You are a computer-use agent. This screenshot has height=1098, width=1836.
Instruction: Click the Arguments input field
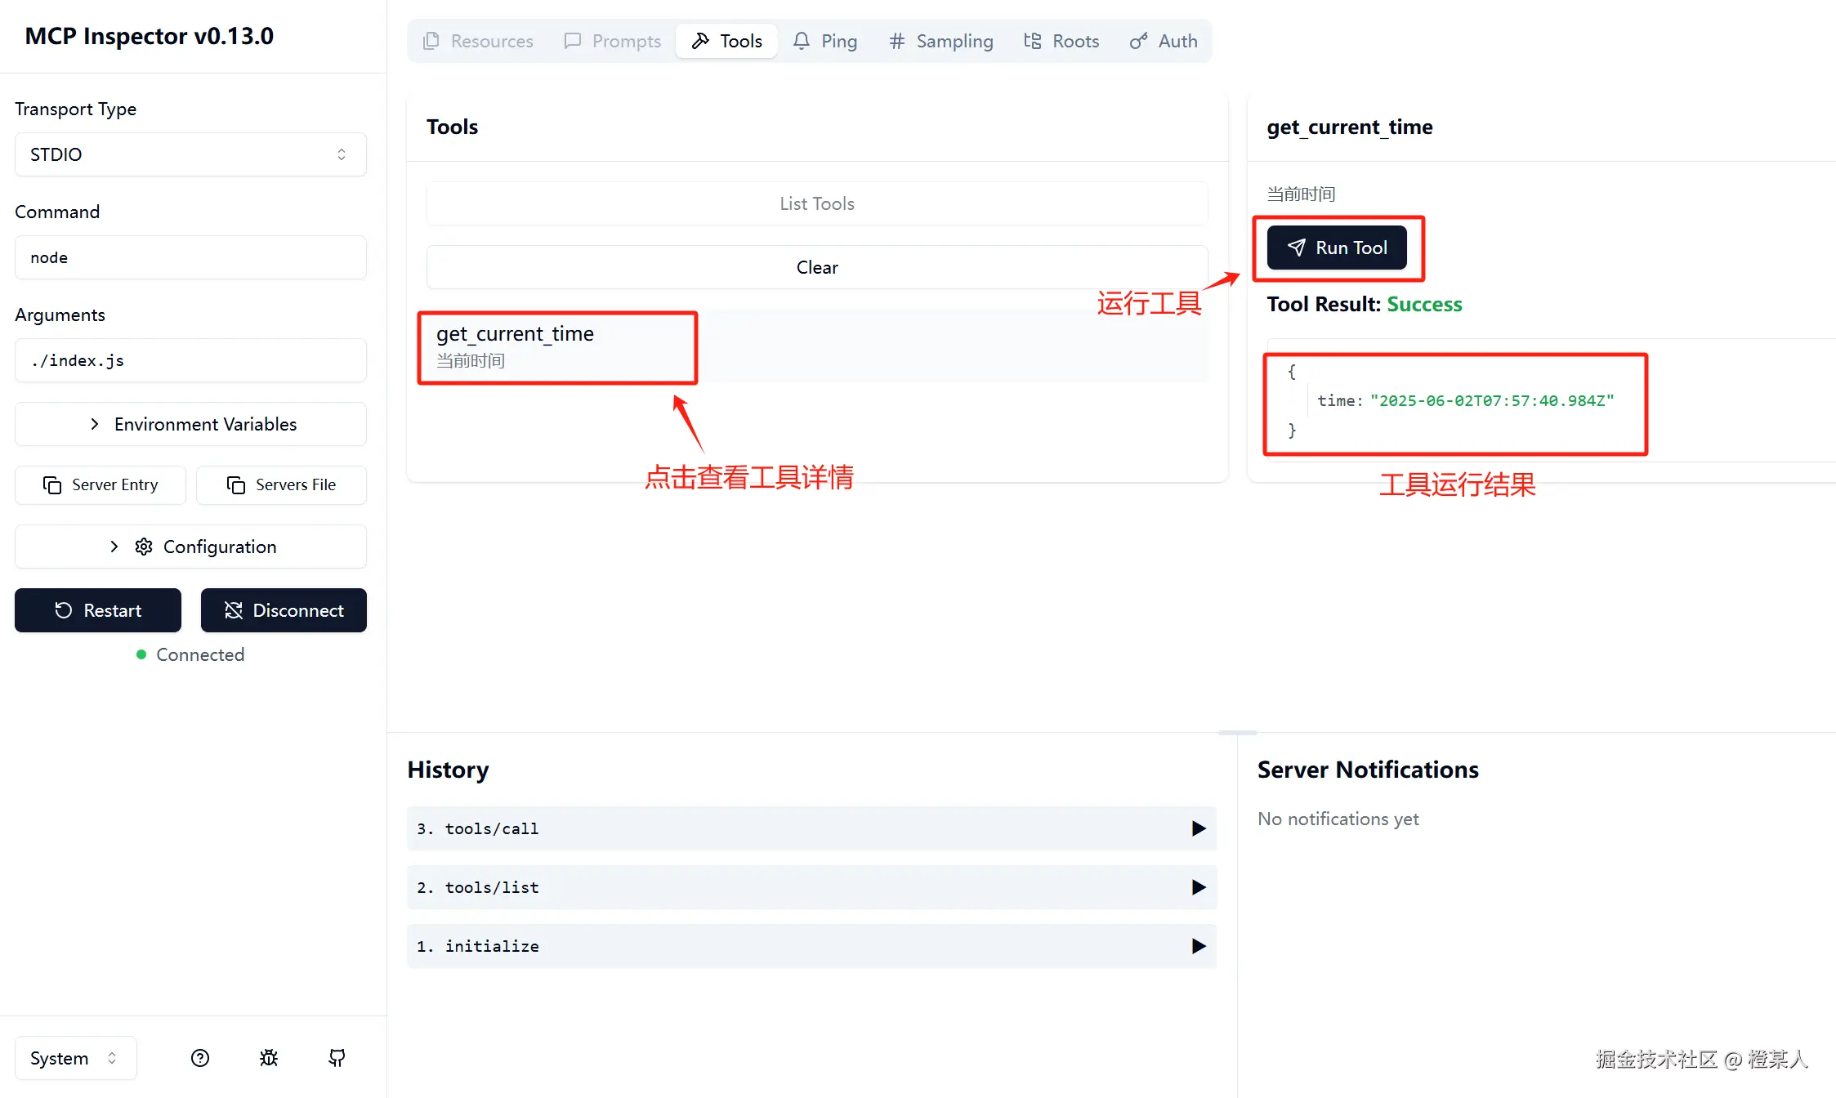click(x=190, y=360)
